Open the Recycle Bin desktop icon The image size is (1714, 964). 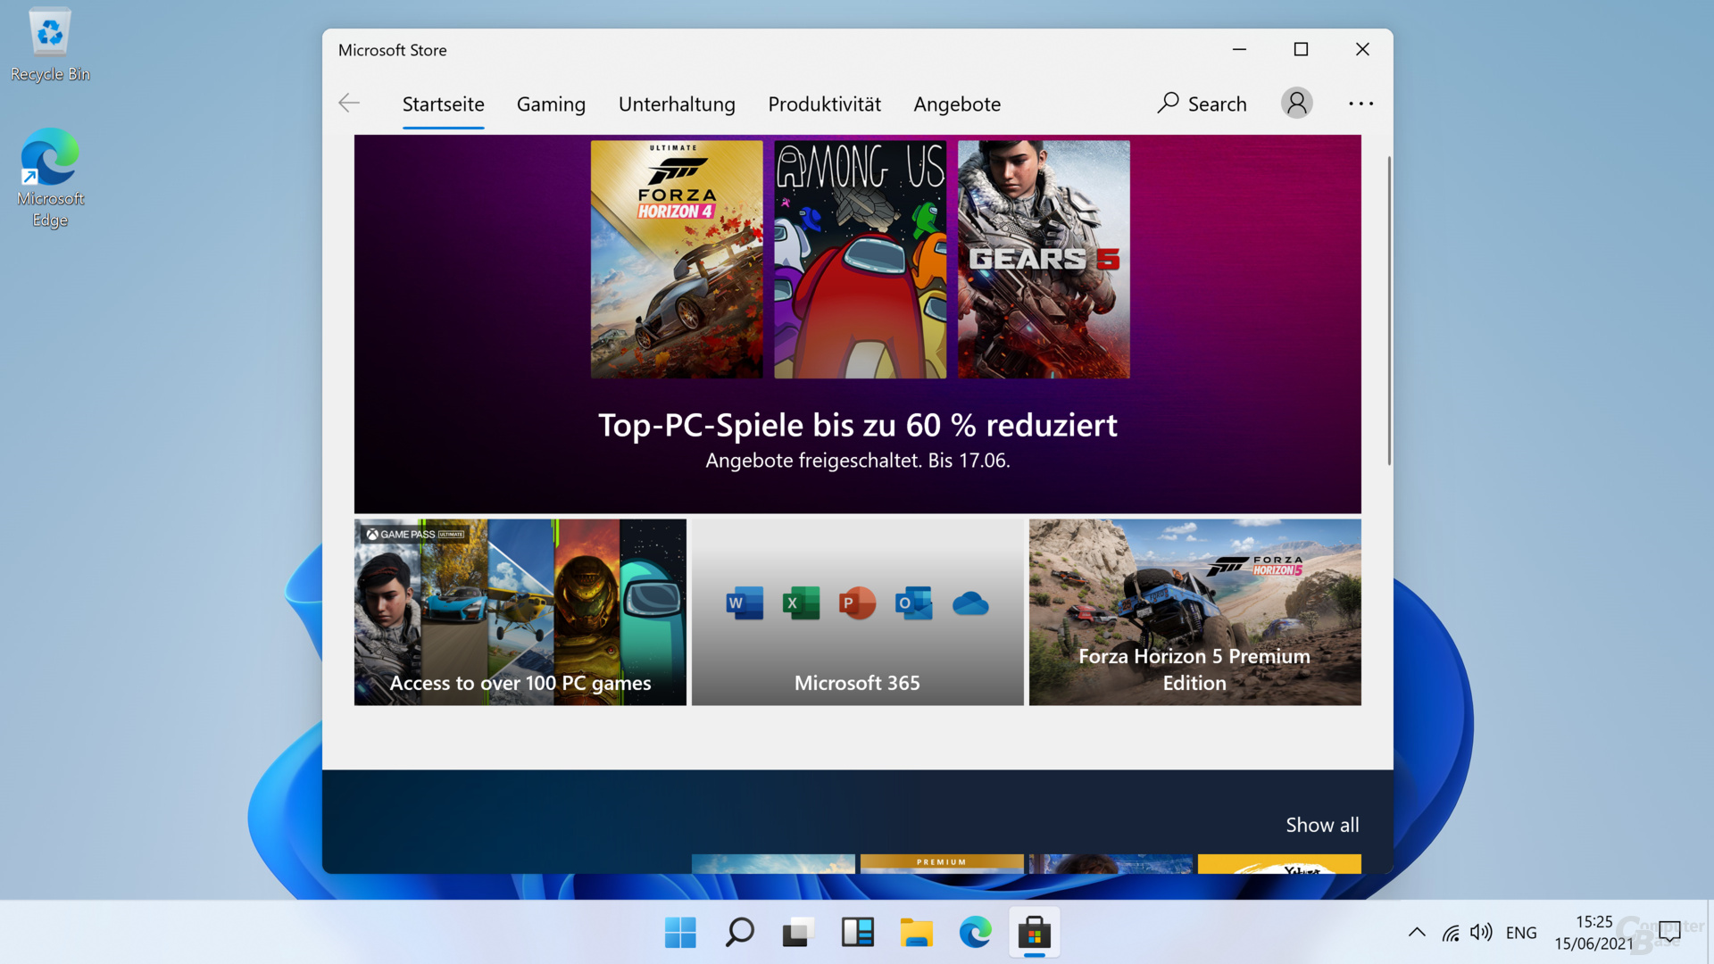click(50, 46)
